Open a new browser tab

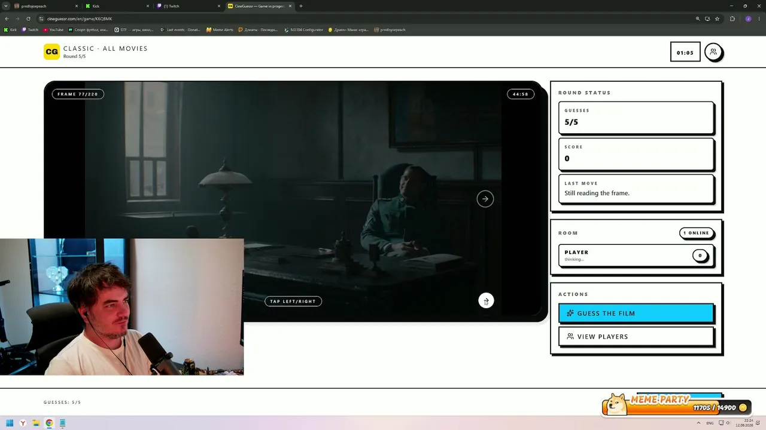pyautogui.click(x=301, y=6)
